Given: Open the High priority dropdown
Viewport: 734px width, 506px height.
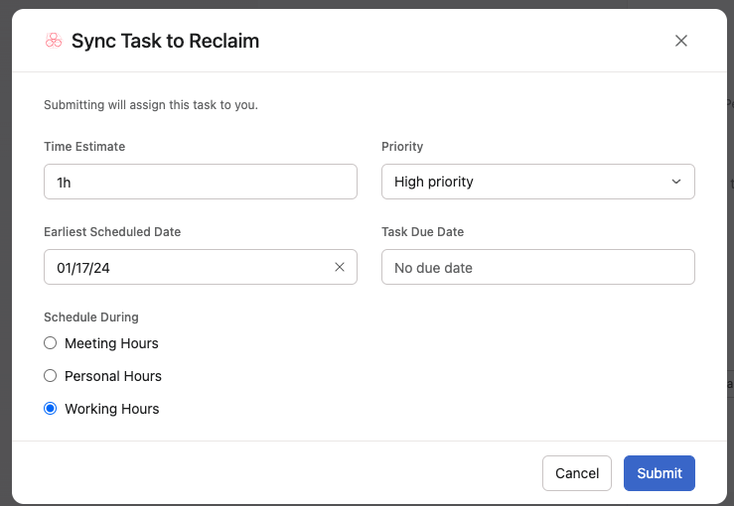Looking at the screenshot, I should click(x=538, y=182).
